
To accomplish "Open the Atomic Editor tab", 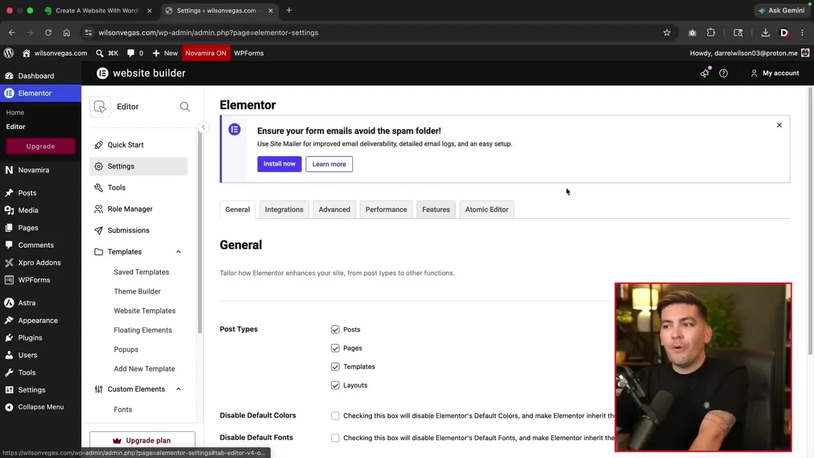I will pos(487,209).
